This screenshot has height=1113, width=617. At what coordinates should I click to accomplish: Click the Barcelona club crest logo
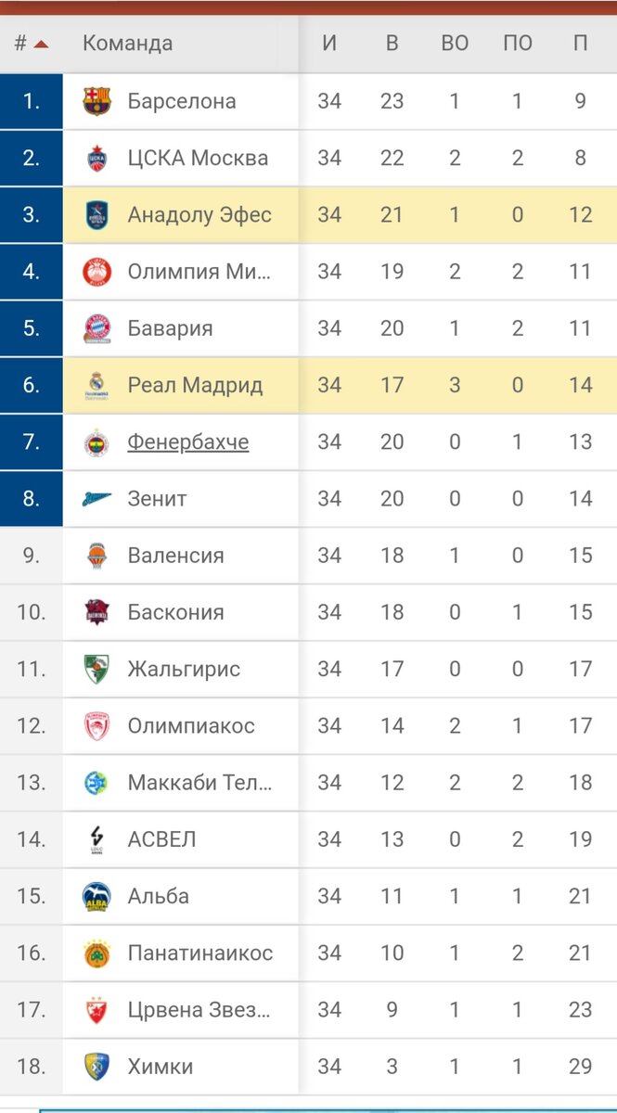tap(96, 100)
